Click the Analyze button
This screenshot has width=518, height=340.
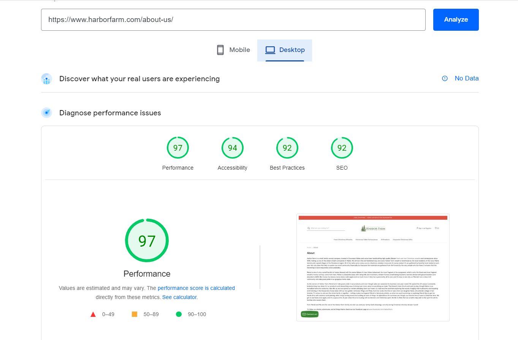(x=456, y=20)
